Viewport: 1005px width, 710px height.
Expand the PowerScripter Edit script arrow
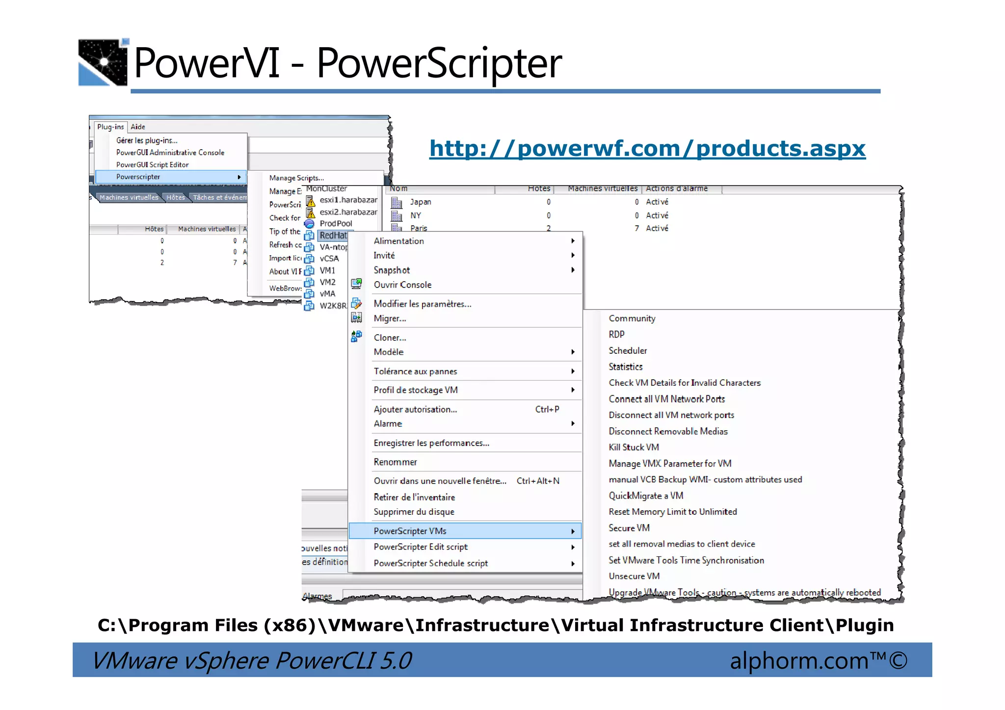(573, 547)
